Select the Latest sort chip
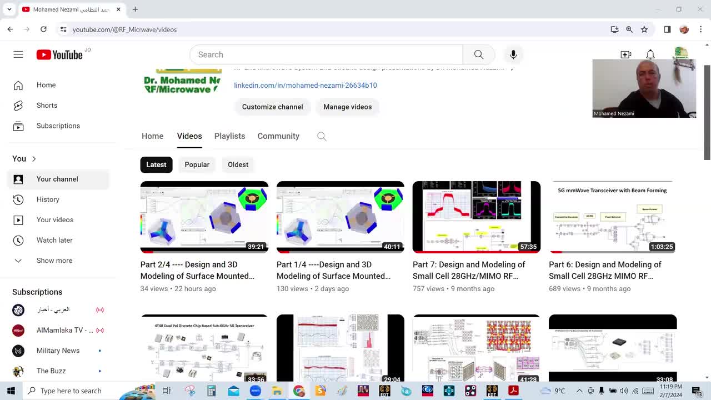The height and width of the screenshot is (400, 711). pos(156,164)
